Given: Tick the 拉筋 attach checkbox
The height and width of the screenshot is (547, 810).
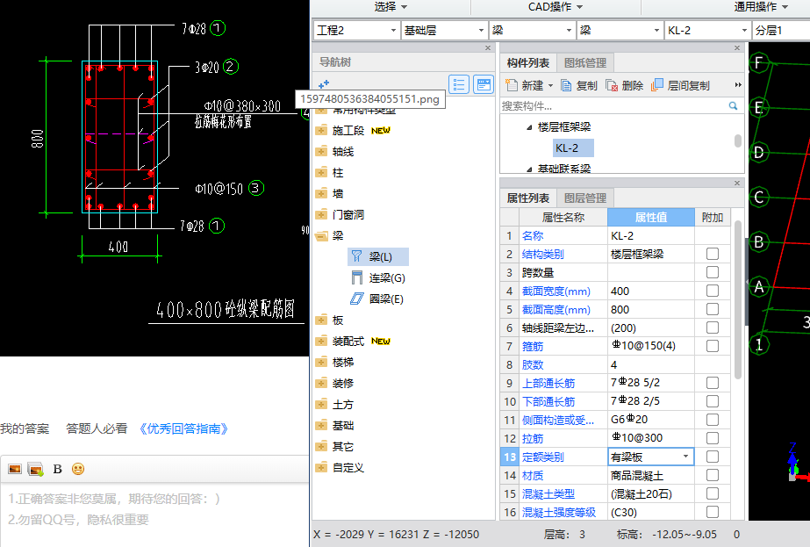Looking at the screenshot, I should (713, 438).
